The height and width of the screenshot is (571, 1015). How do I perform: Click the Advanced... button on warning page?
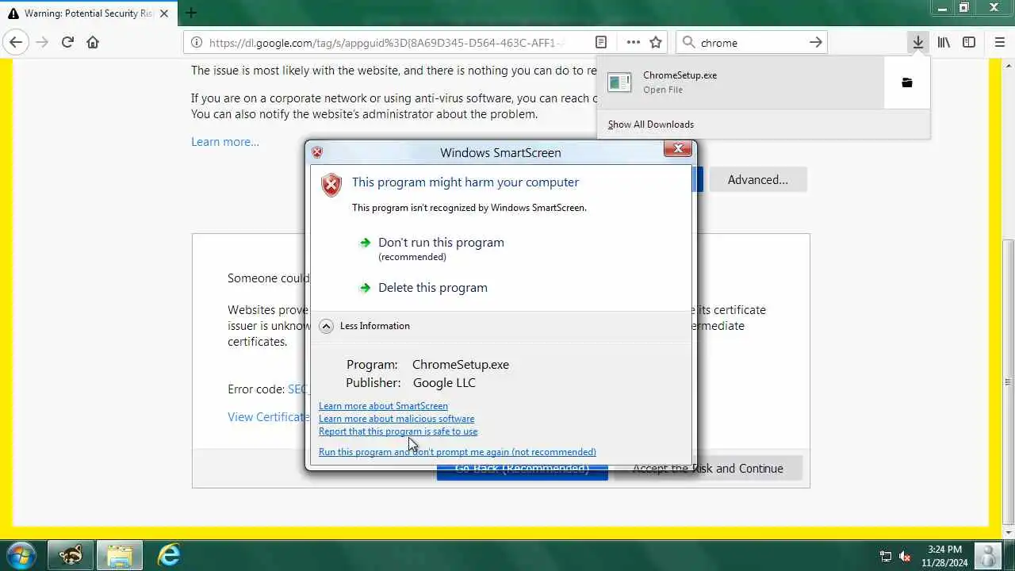pyautogui.click(x=758, y=180)
